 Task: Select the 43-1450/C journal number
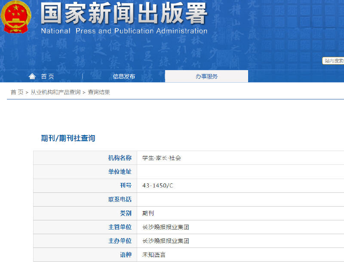(157, 186)
